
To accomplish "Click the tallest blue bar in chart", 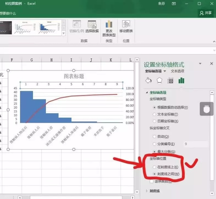I will 26,107.
